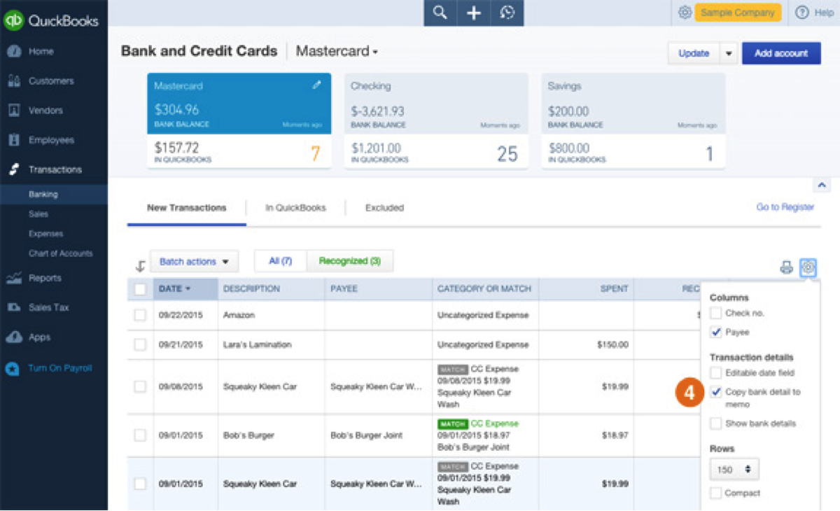
Task: Enable the Editable date field checkbox
Action: (715, 373)
